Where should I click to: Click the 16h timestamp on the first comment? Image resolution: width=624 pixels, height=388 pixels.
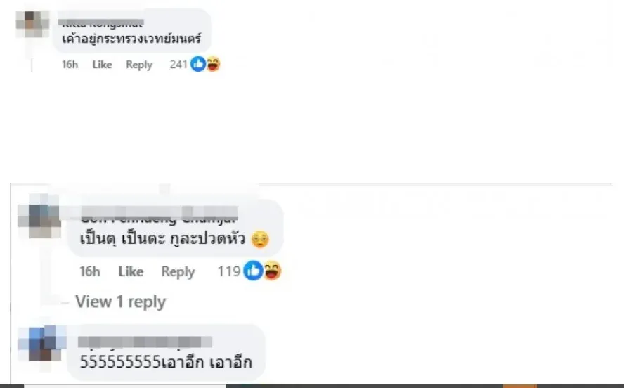pos(70,65)
